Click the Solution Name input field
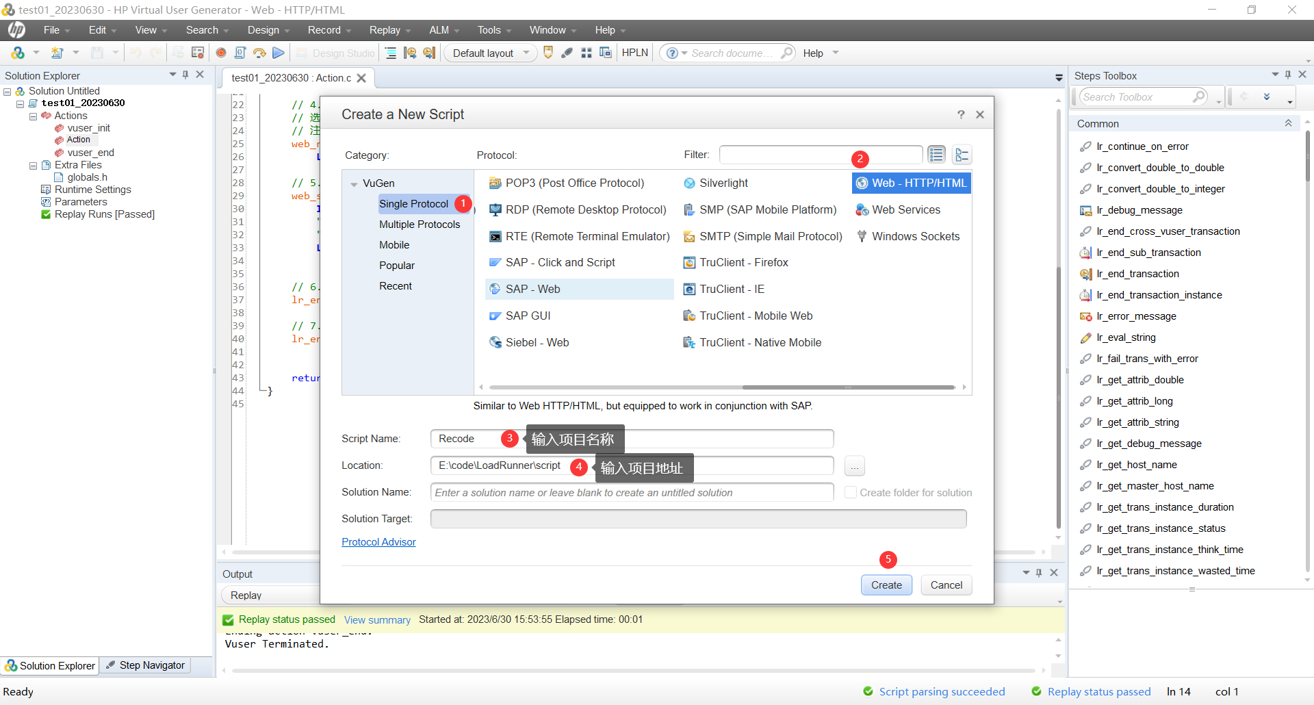This screenshot has height=705, width=1314. [x=632, y=492]
